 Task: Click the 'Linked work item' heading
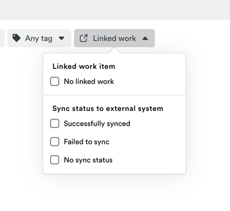coord(84,67)
